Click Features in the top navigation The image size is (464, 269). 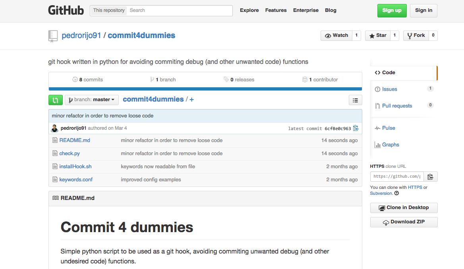276,10
